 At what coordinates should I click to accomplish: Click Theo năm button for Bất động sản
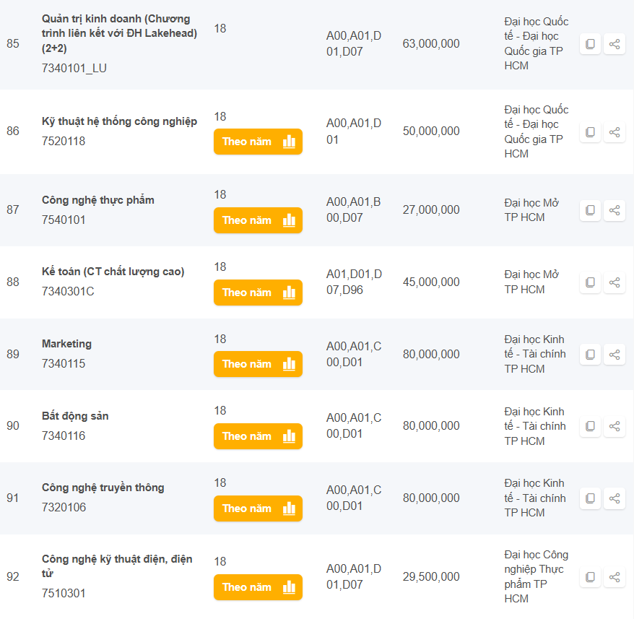pyautogui.click(x=258, y=436)
